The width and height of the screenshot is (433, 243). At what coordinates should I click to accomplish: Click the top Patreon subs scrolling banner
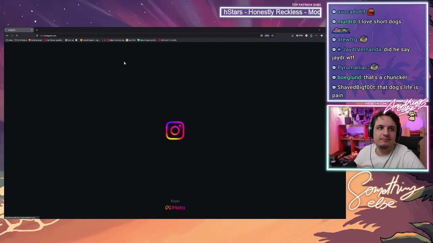tap(271, 12)
